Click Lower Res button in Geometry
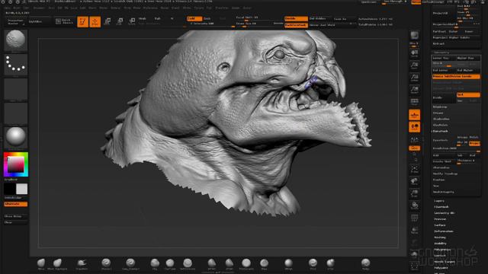The width and height of the screenshot is (488, 274). (444, 58)
